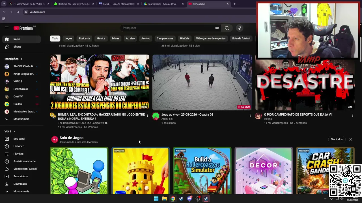Viewport: 362px width, 203px height.
Task: Go back with the browser back arrow
Action: [4, 12]
